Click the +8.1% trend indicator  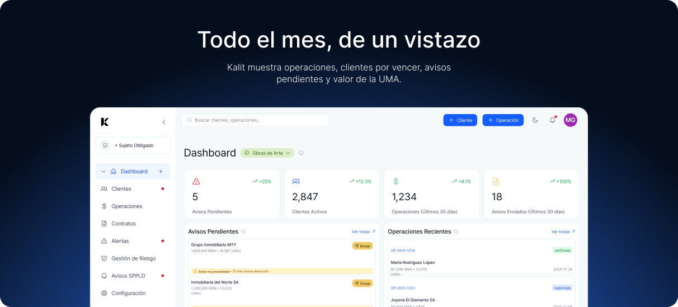462,182
